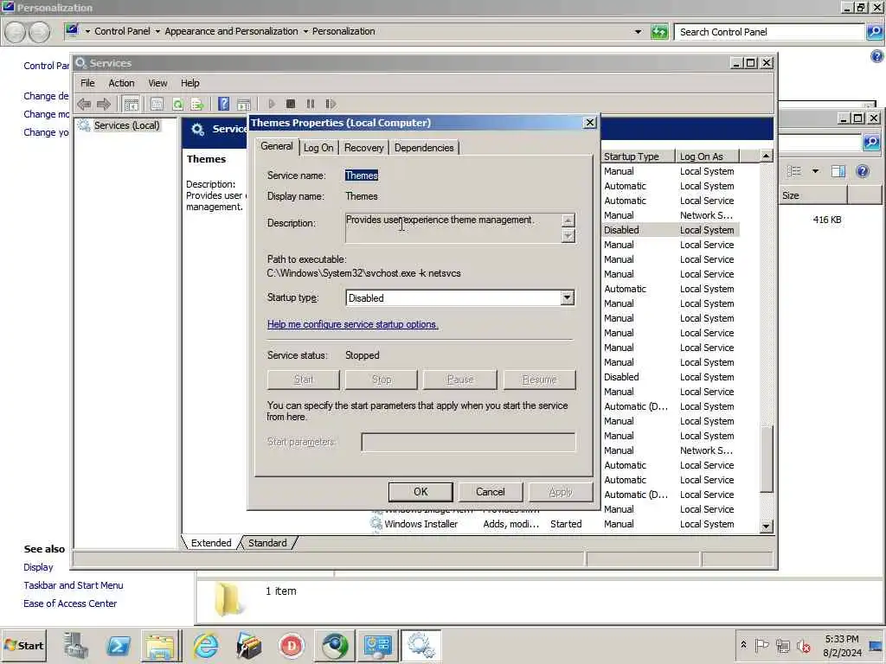This screenshot has height=664, width=886.
Task: Click services list scroll up arrow
Action: [x=766, y=156]
